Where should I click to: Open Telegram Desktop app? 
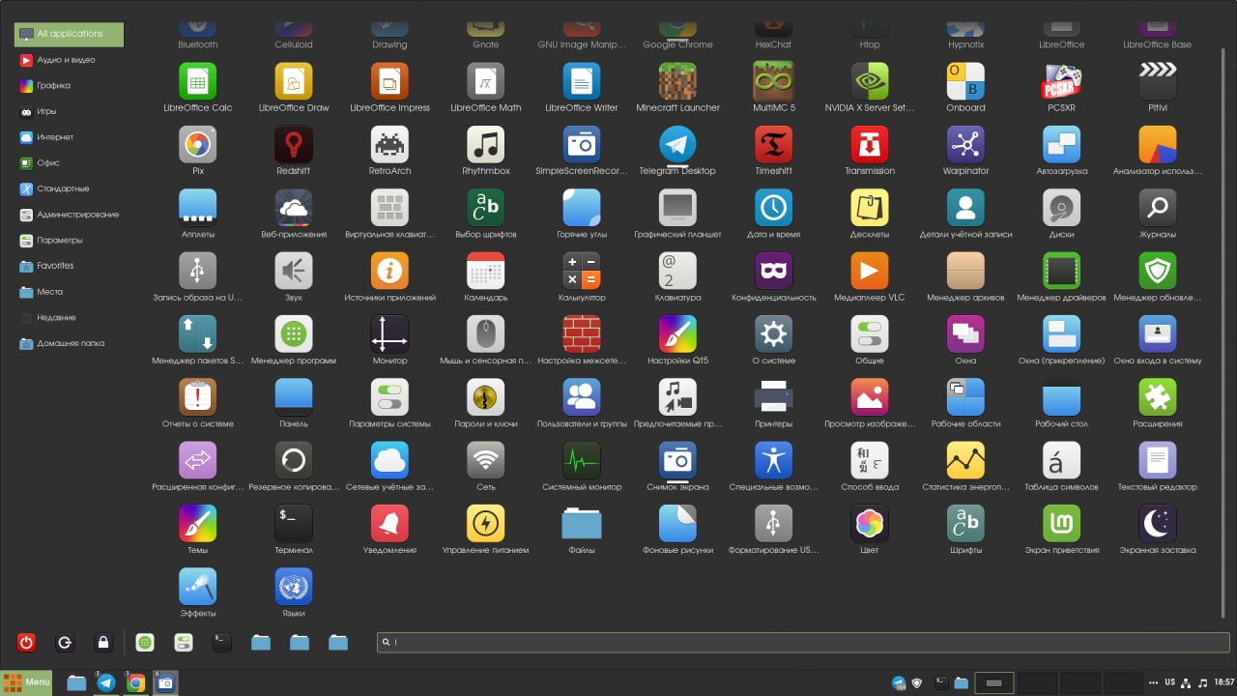[x=677, y=145]
